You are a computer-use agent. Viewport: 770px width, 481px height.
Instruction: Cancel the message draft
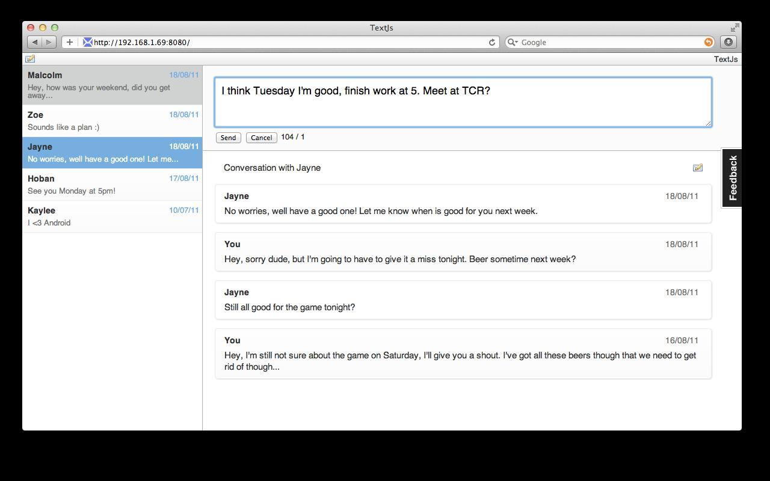click(261, 138)
